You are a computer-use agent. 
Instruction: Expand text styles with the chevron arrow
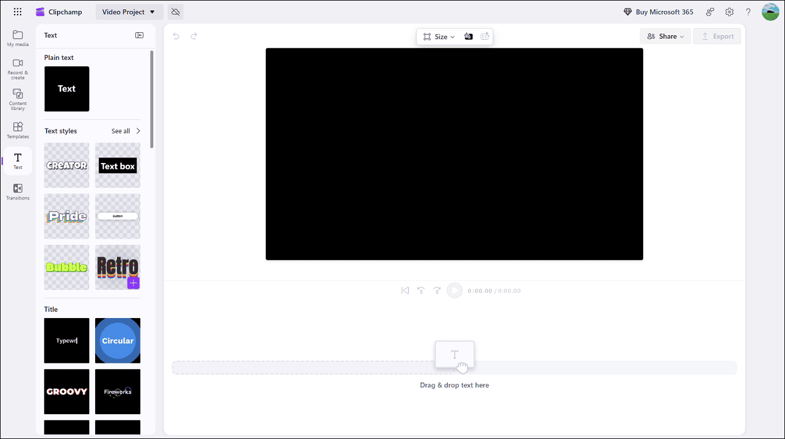pos(138,131)
